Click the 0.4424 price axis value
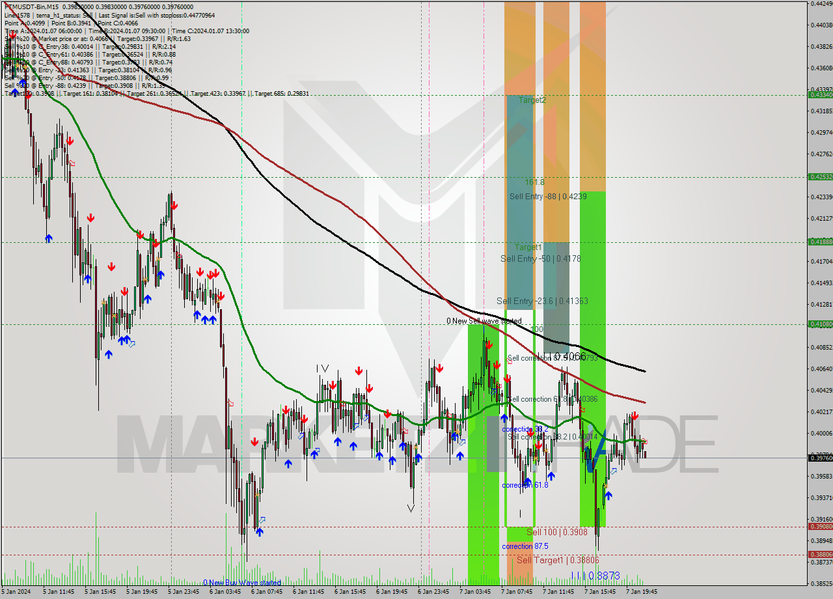The height and width of the screenshot is (599, 833). tap(821, 4)
